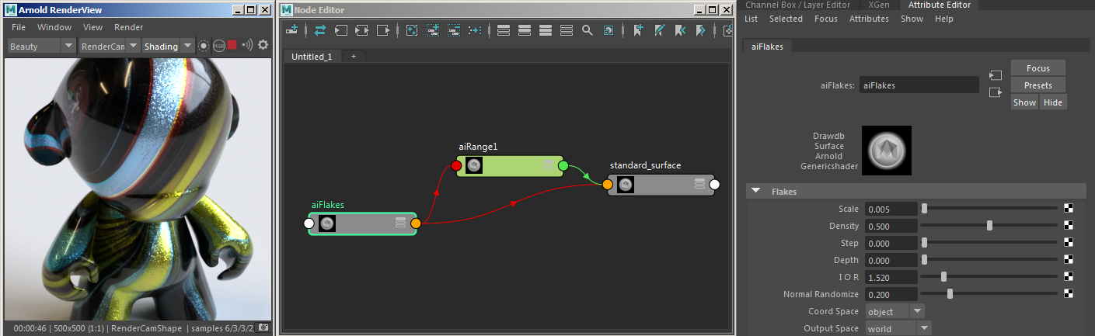Set nodes to connected view mode

point(525,30)
